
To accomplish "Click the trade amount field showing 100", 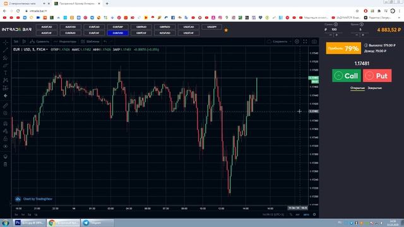I will (x=334, y=30).
